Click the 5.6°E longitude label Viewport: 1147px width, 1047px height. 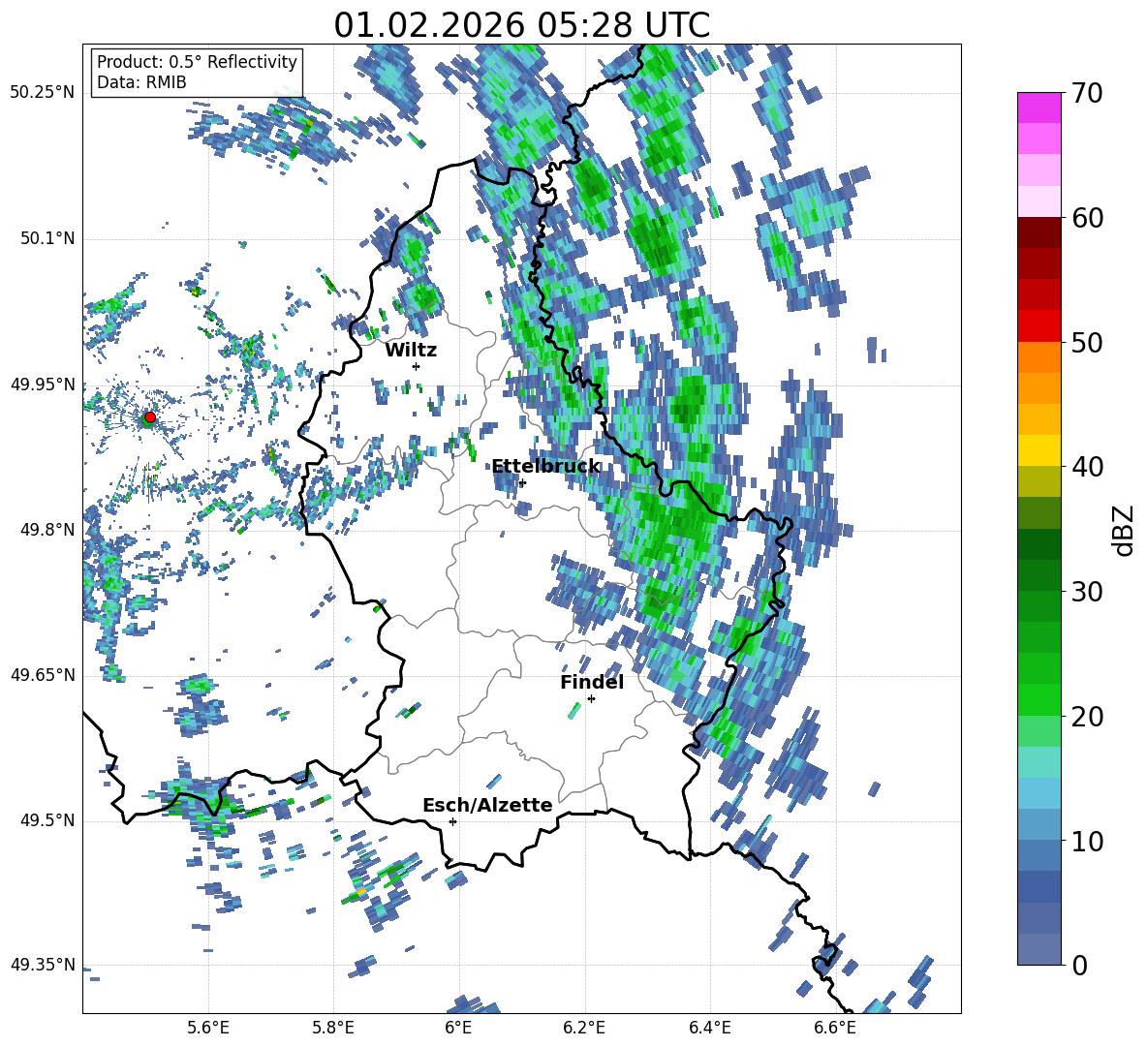207,1028
